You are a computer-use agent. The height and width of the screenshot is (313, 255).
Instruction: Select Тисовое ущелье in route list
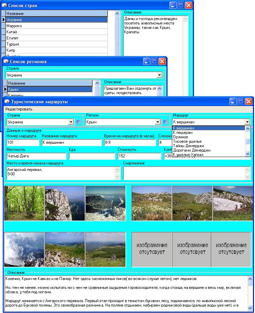pyautogui.click(x=209, y=141)
